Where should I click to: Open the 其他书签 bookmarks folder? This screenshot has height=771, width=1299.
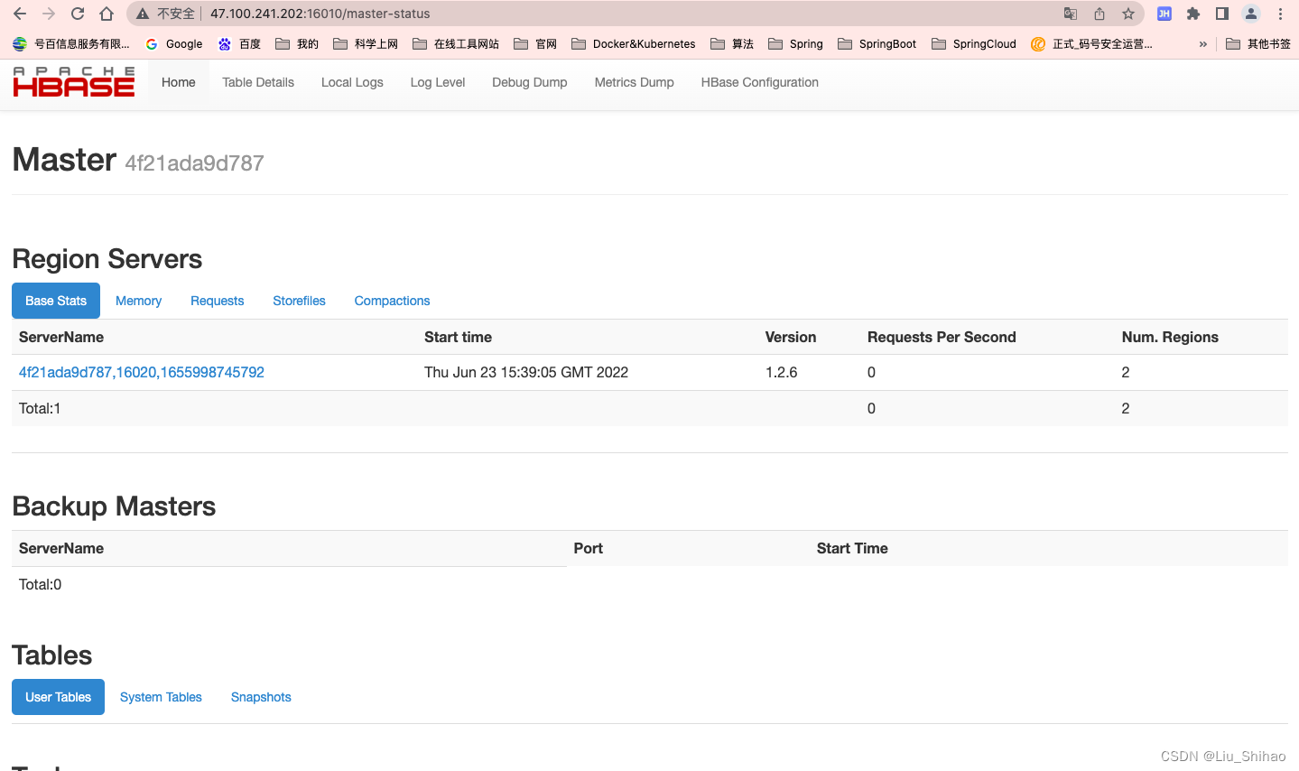tap(1258, 43)
